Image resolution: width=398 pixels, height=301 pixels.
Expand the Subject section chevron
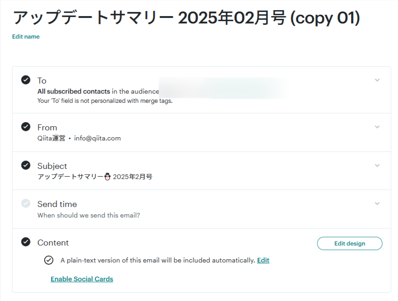(x=377, y=166)
